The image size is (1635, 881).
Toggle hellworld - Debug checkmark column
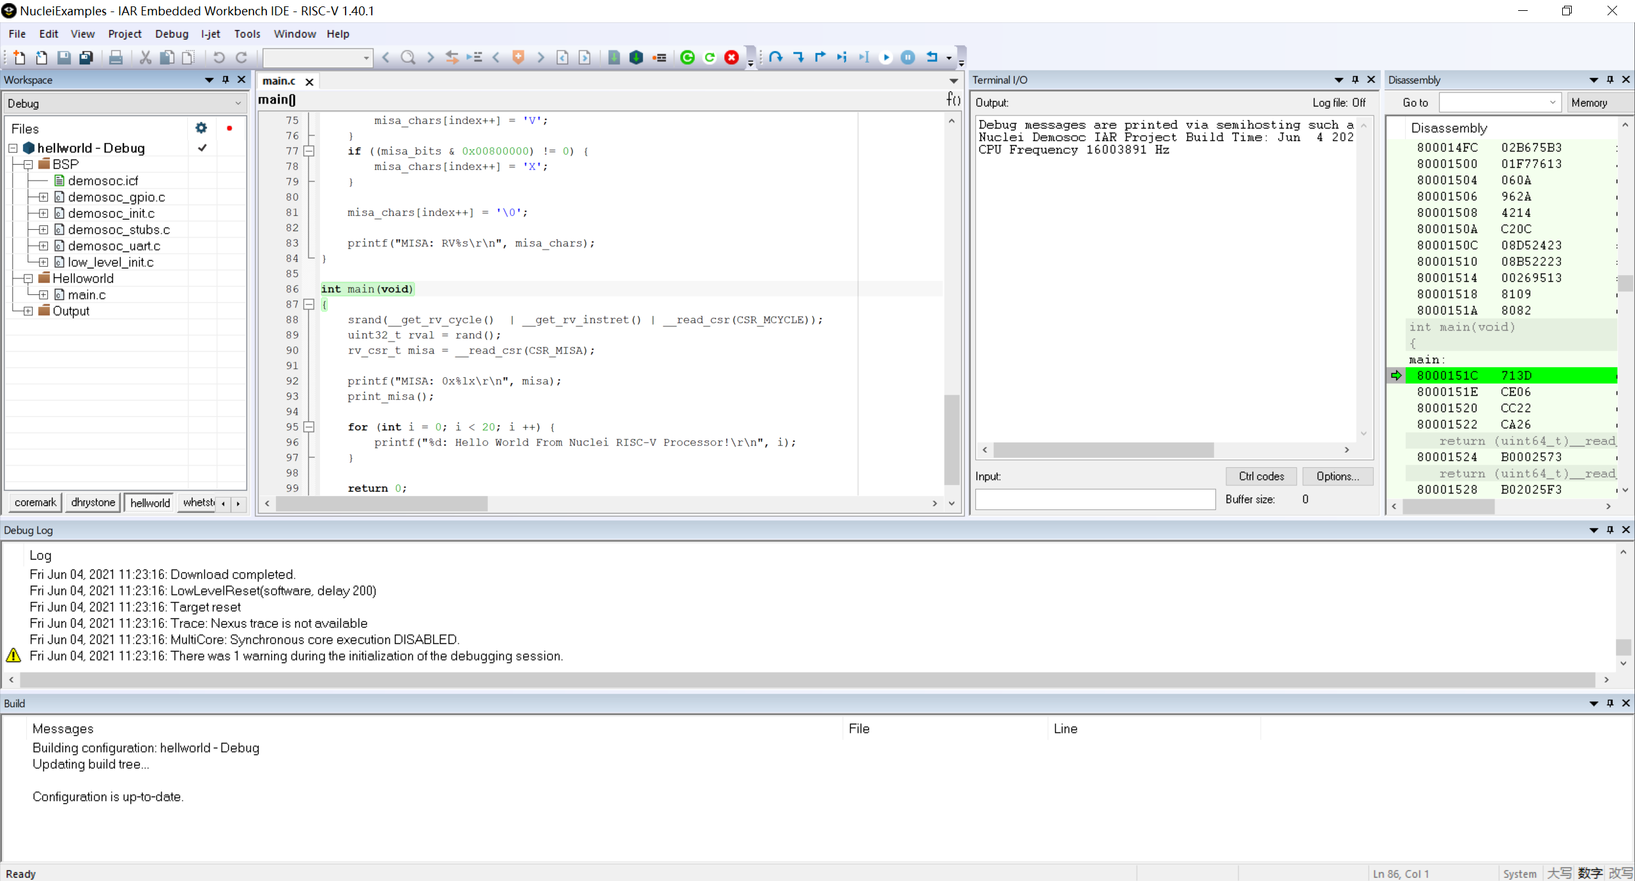point(202,148)
